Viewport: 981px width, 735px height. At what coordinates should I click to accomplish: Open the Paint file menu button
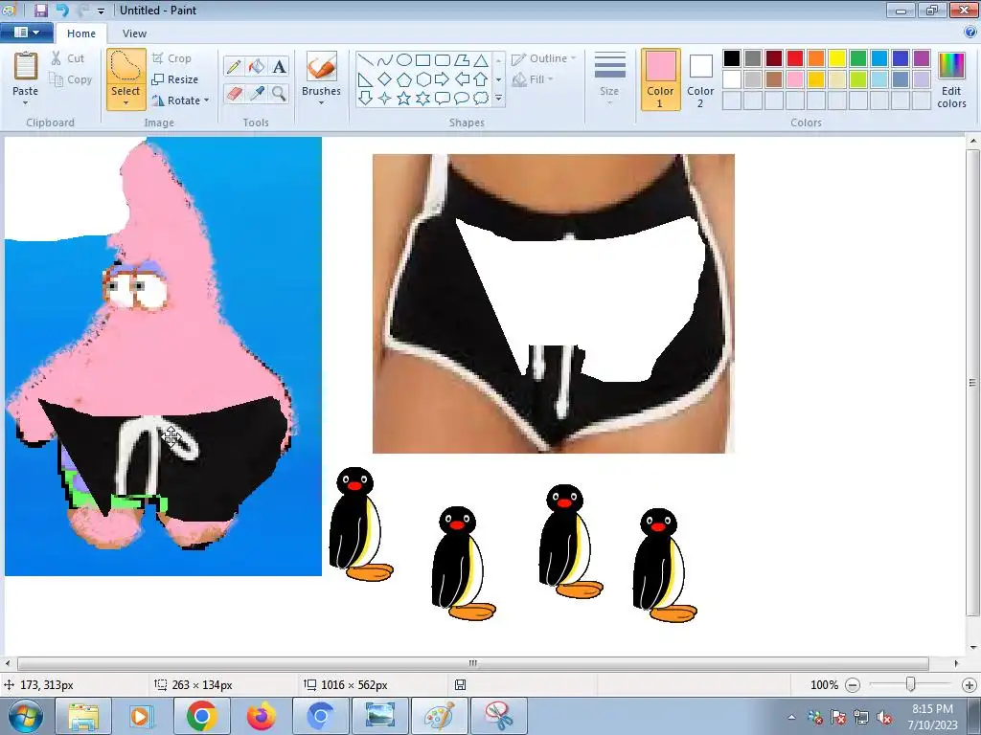click(x=26, y=33)
